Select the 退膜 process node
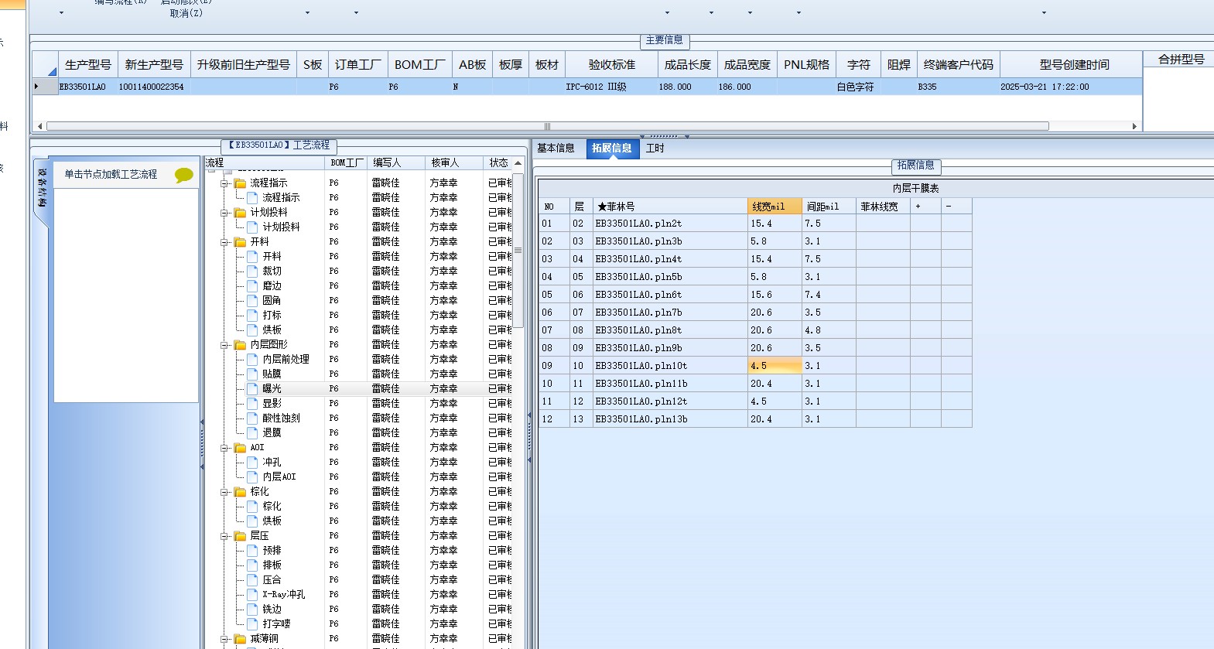This screenshot has width=1214, height=649. tap(272, 432)
